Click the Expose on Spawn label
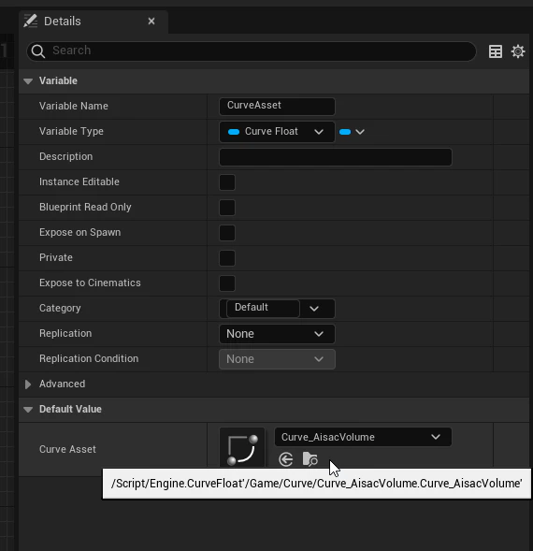The height and width of the screenshot is (551, 533). 80,232
